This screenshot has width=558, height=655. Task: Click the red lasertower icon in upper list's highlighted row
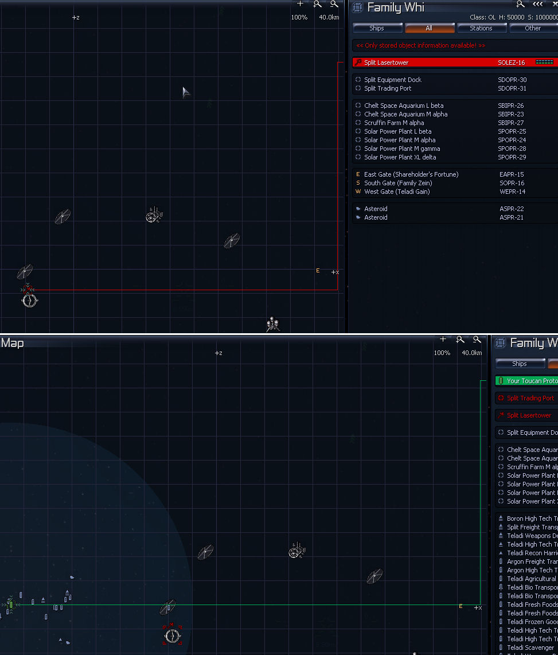click(358, 63)
